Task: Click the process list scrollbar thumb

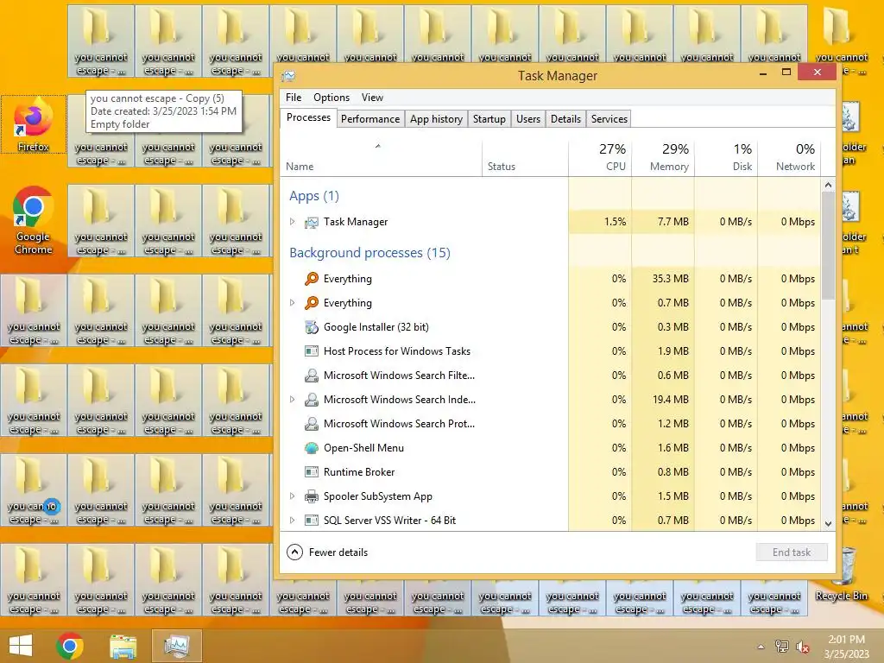Action: pos(828,245)
